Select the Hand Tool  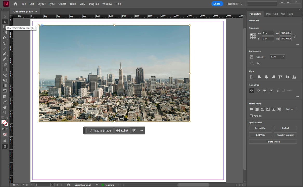point(5,107)
